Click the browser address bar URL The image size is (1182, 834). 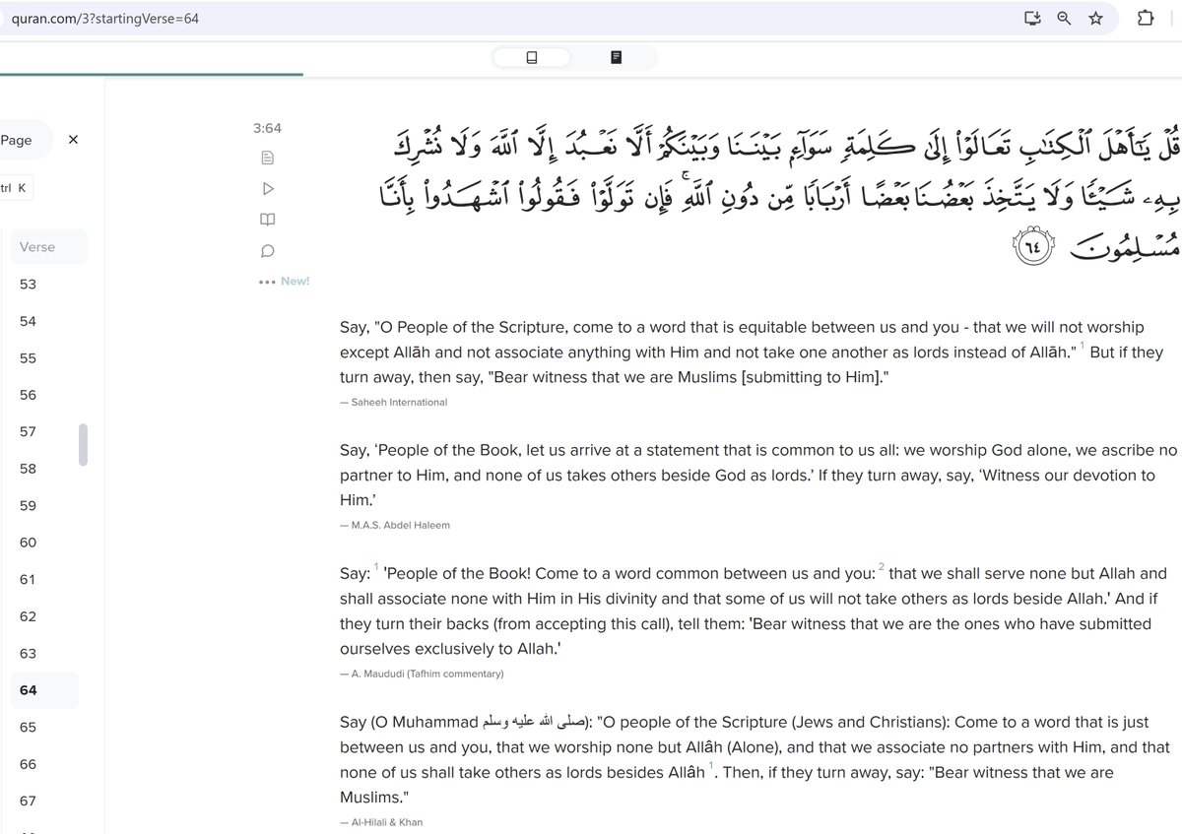(106, 19)
